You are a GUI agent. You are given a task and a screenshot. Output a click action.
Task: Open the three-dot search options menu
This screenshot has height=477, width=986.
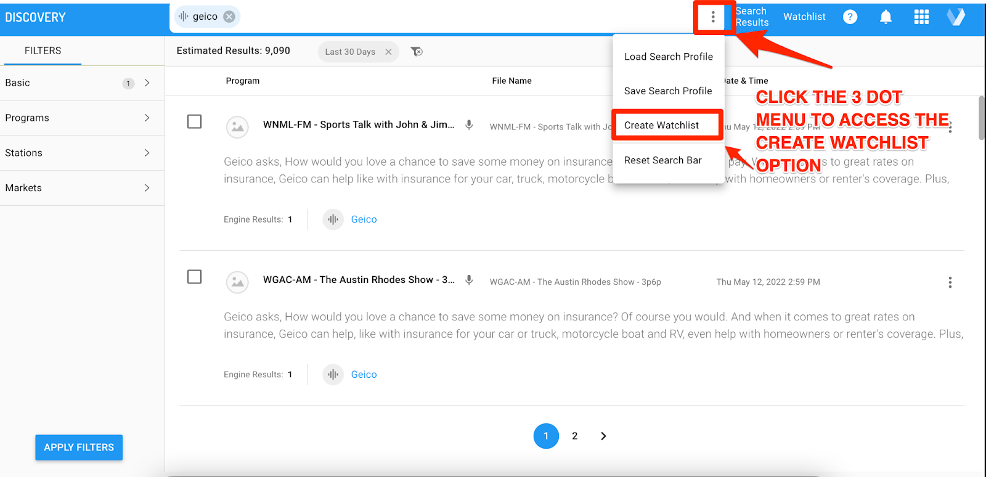(713, 17)
